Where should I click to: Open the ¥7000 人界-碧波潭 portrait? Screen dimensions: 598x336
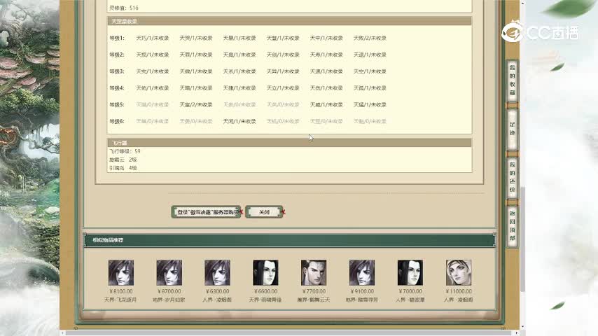point(410,272)
